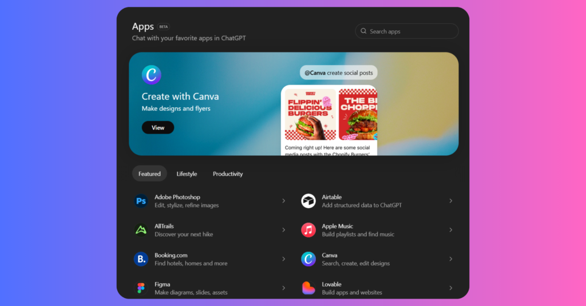Open AllTrails row chevron
This screenshot has height=306, width=586.
pyautogui.click(x=284, y=230)
